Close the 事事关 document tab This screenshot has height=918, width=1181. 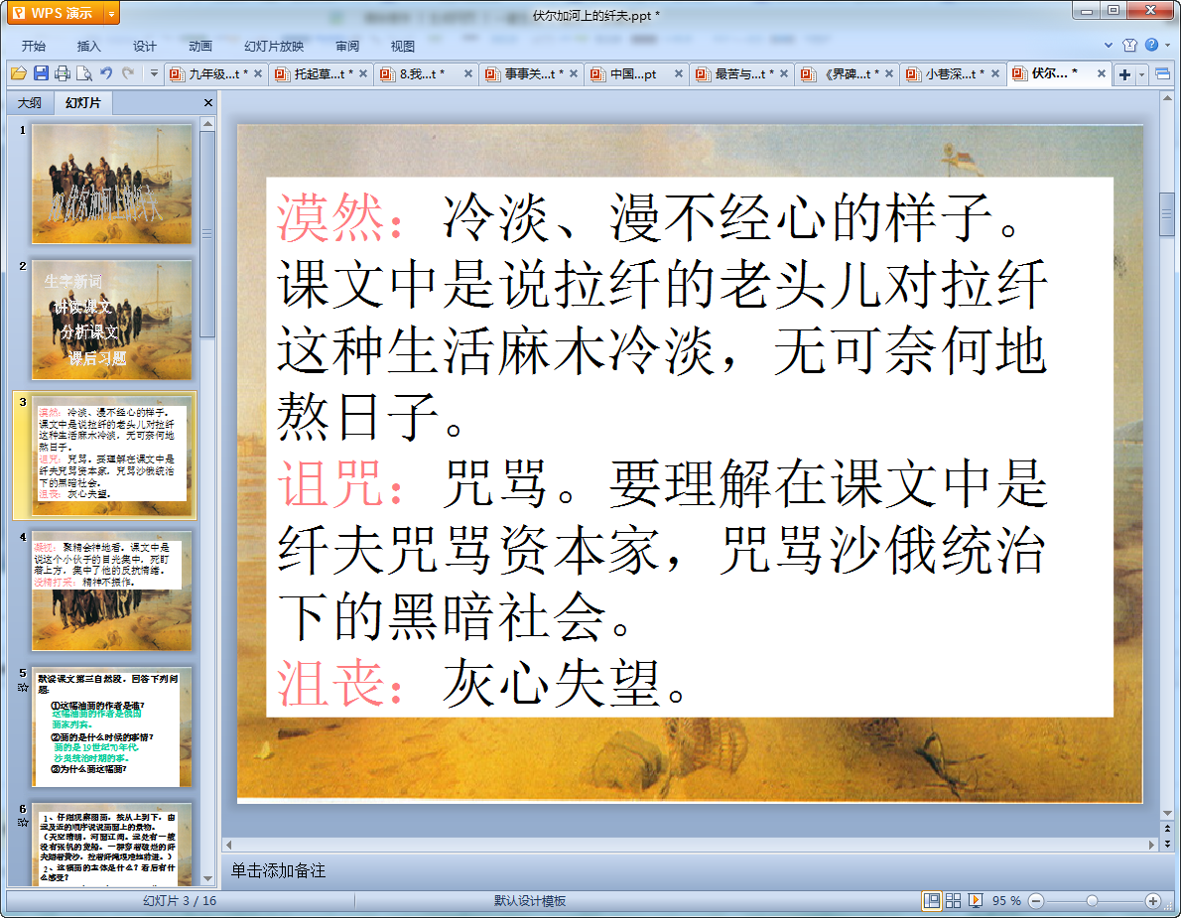(x=574, y=73)
